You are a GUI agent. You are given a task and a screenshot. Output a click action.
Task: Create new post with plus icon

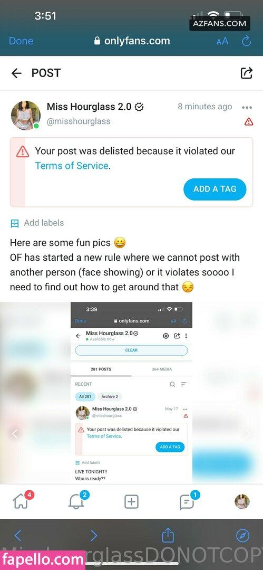pyautogui.click(x=132, y=502)
